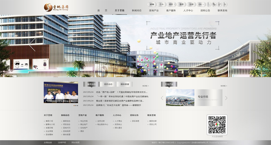Click the star favorites icon
The image size is (271, 145).
tap(225, 4)
